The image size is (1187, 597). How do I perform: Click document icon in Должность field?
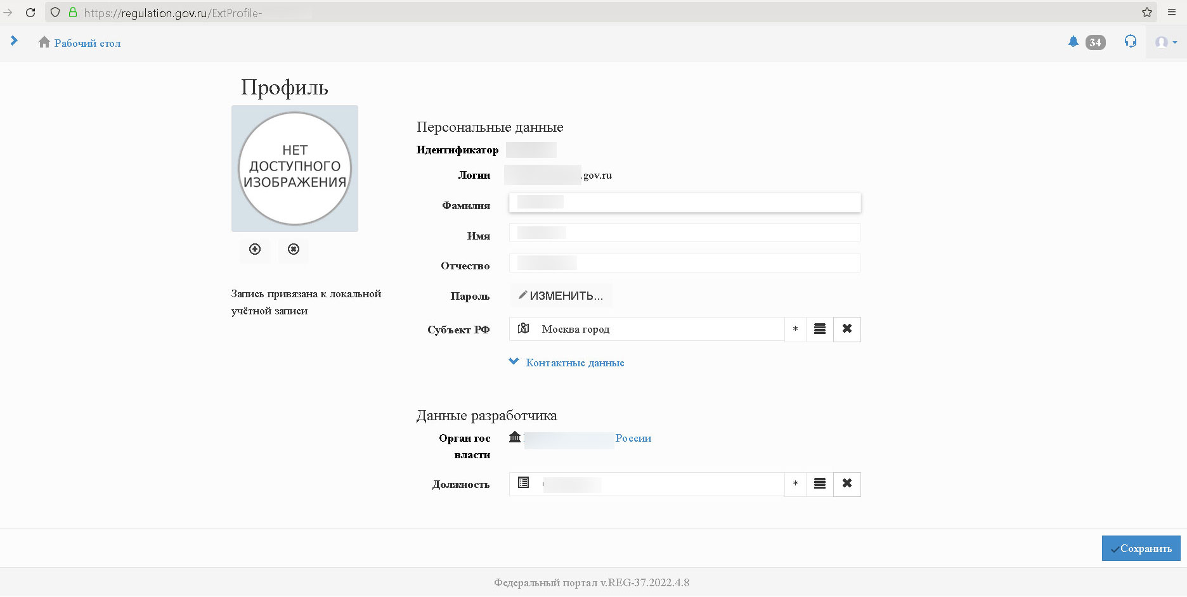pyautogui.click(x=523, y=483)
